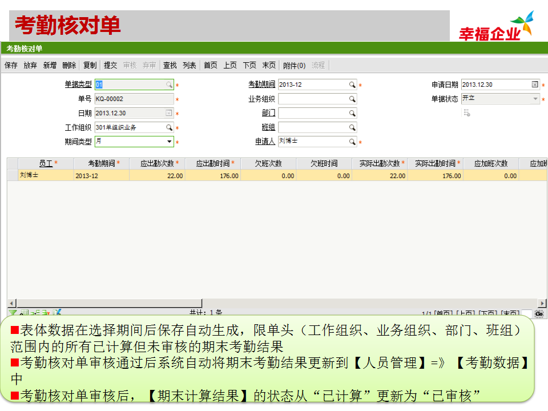Expand the 期间类型 dropdown
Screen dimensions: 548x411
(169, 142)
